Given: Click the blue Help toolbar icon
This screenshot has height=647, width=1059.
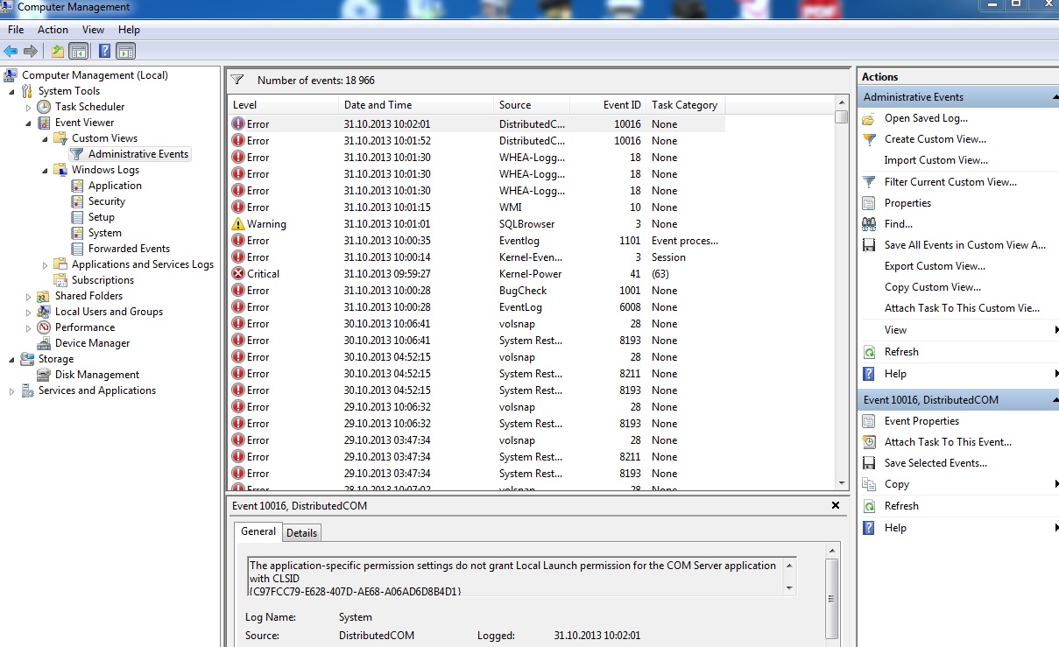Looking at the screenshot, I should (x=104, y=51).
